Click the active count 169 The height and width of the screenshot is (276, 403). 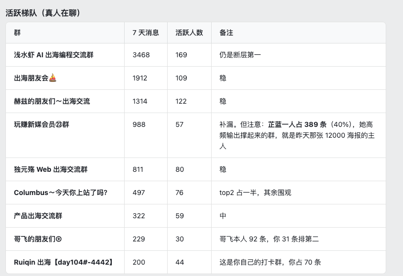(181, 55)
